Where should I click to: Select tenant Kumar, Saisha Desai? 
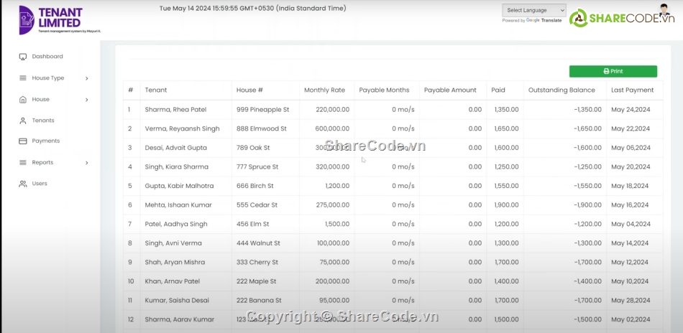pyautogui.click(x=177, y=301)
